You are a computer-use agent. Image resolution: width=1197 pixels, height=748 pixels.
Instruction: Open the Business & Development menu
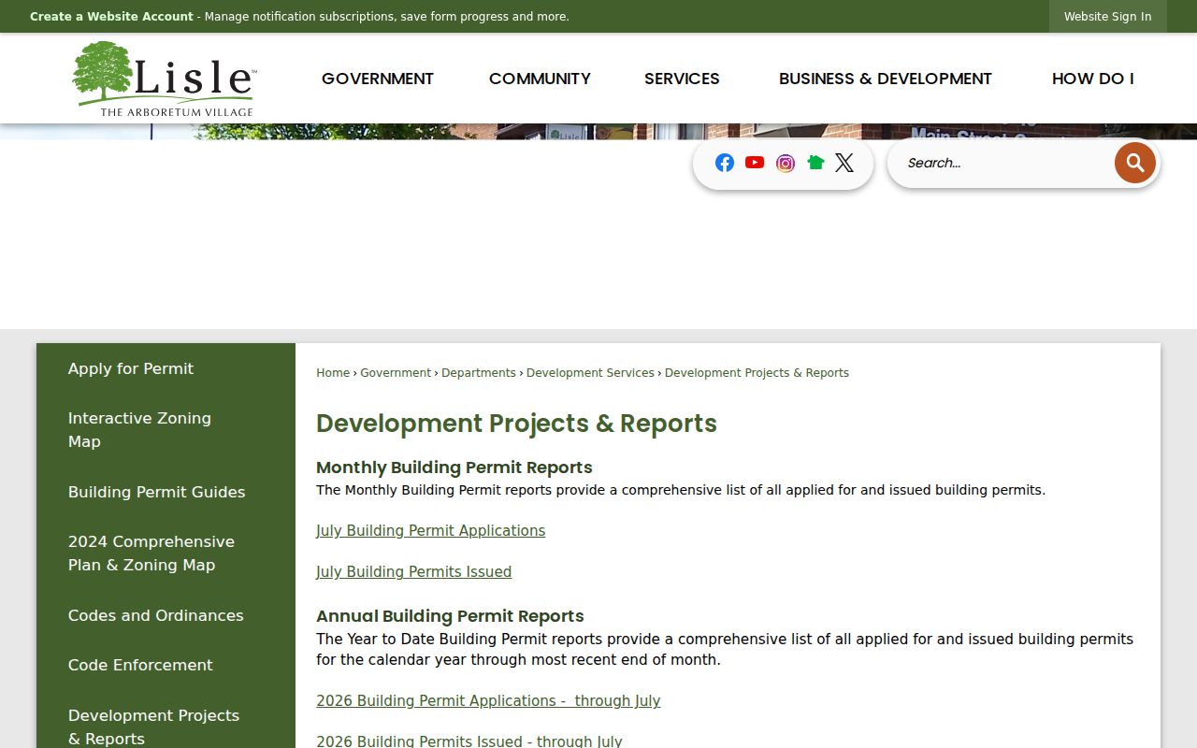point(886,79)
